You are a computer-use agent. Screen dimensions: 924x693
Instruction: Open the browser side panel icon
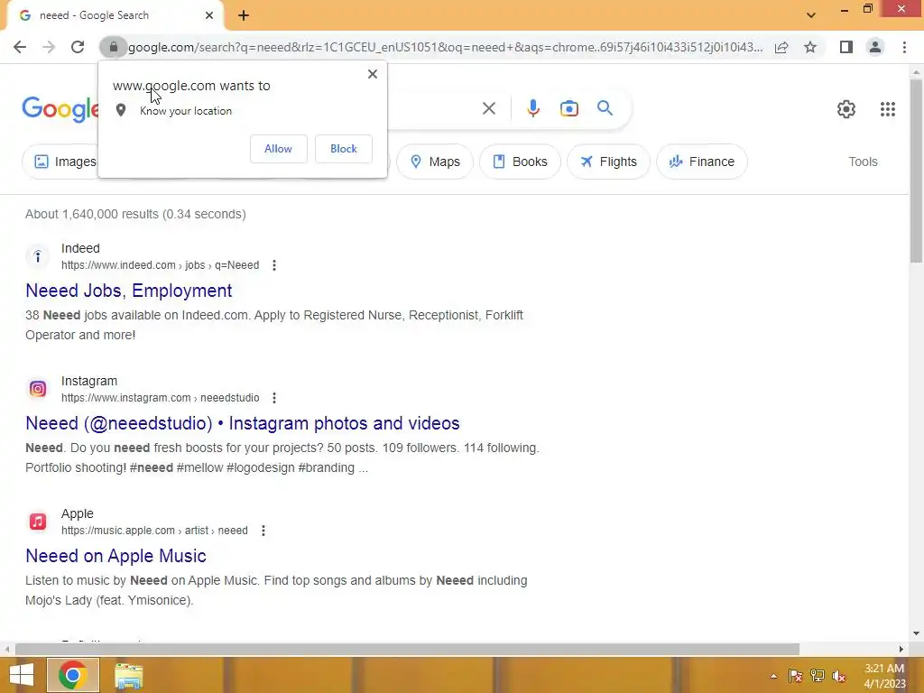tap(846, 47)
